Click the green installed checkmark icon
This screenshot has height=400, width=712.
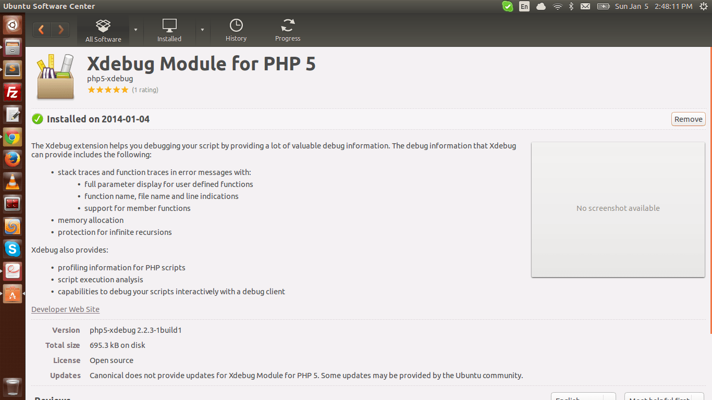[x=38, y=119]
